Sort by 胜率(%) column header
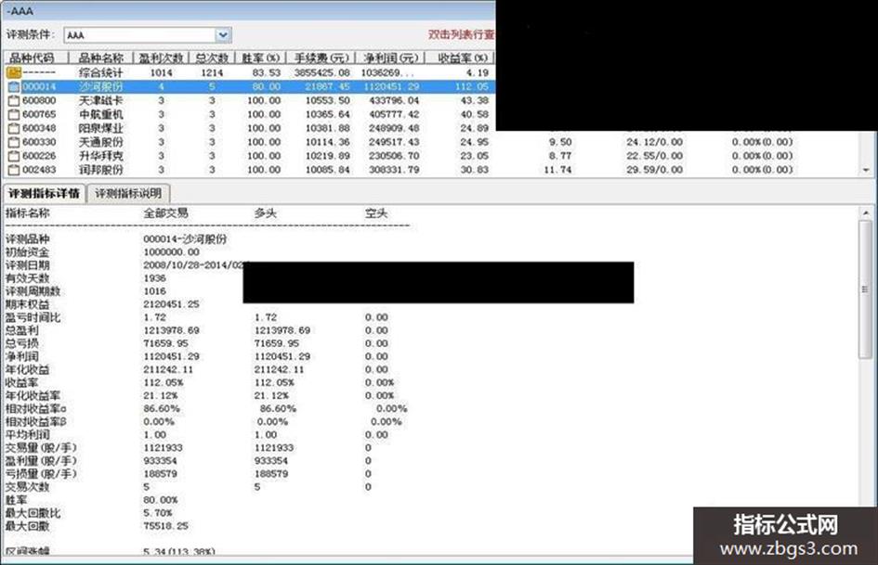This screenshot has height=565, width=878. (x=260, y=58)
